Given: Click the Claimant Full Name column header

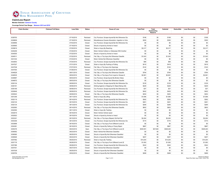Looking at the screenshot, I should pyautogui.click(x=53, y=29).
